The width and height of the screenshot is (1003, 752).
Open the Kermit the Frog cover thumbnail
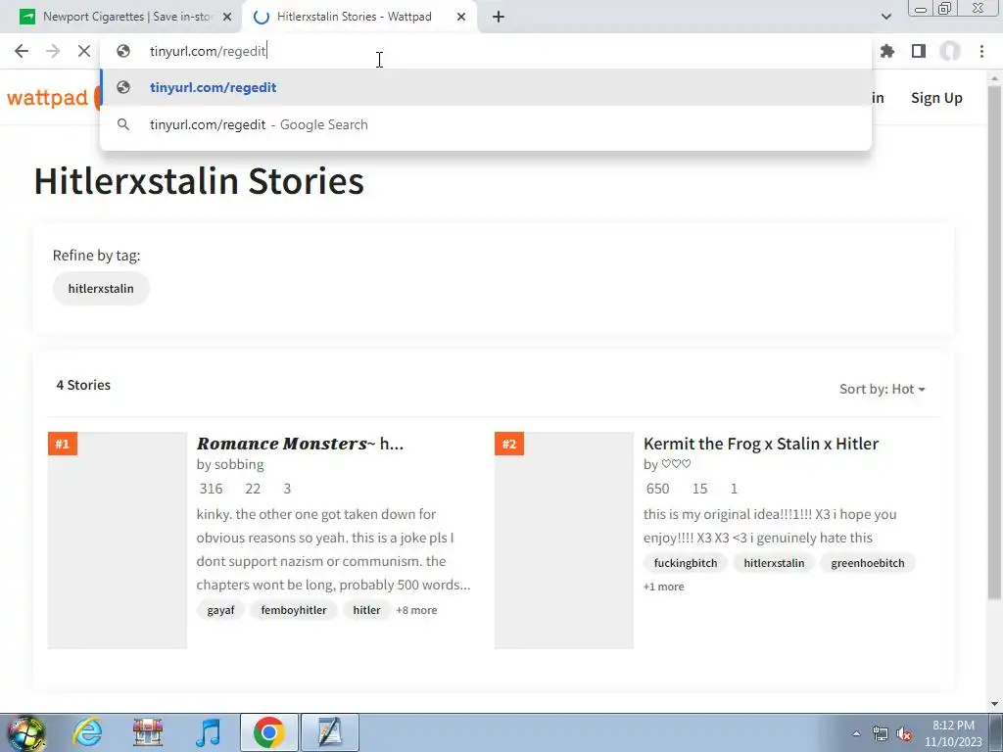click(x=563, y=540)
